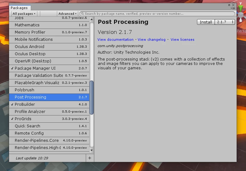The image size is (246, 171).
Task: Select the Oculus Android package
Action: (49, 46)
